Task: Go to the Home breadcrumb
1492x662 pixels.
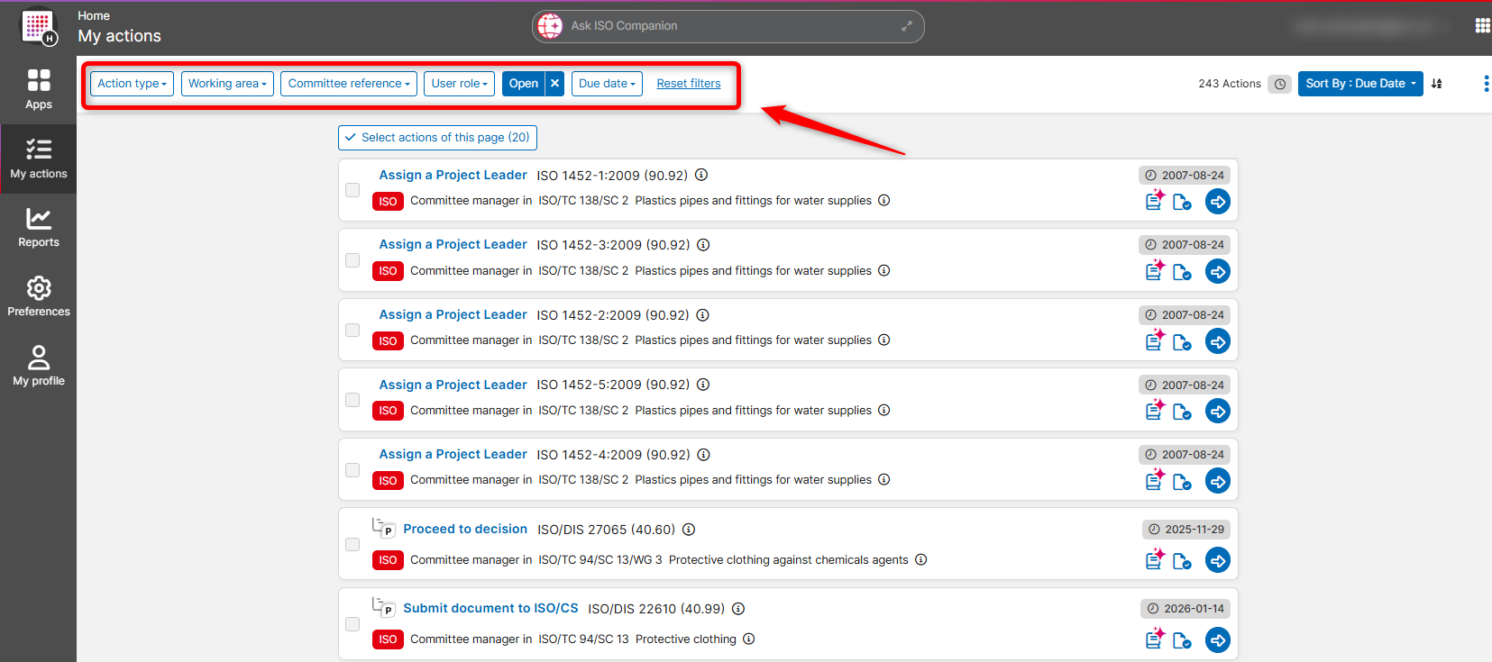Action: tap(94, 15)
